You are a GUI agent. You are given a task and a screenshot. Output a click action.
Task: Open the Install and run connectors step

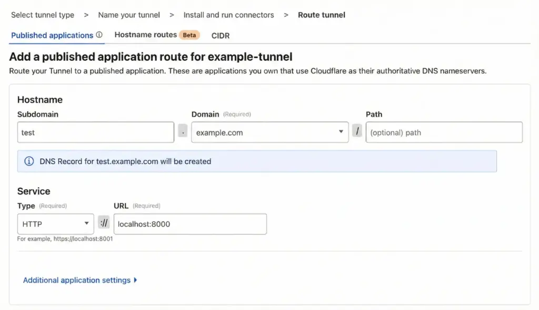pyautogui.click(x=228, y=15)
